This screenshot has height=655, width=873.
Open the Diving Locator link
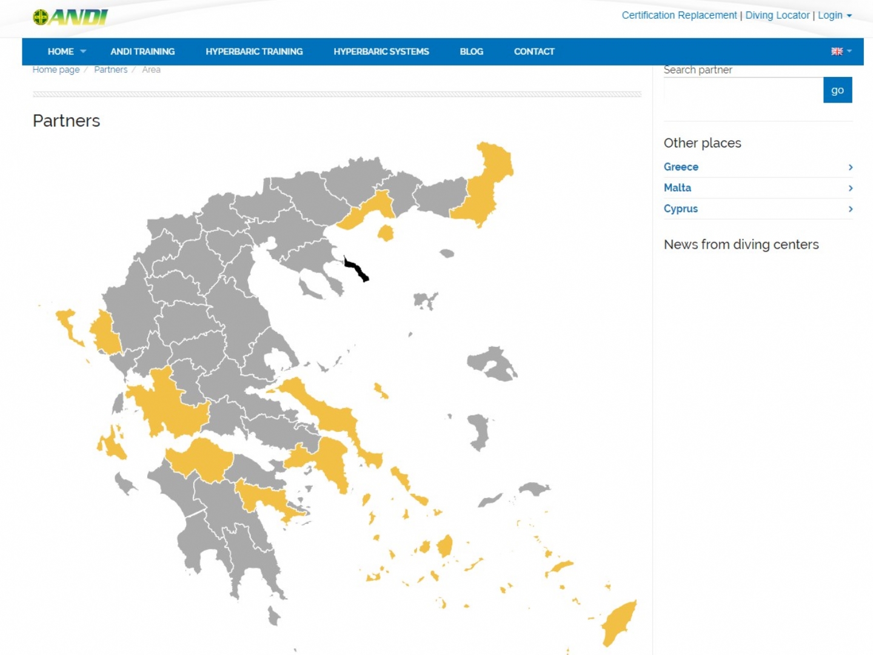(777, 15)
